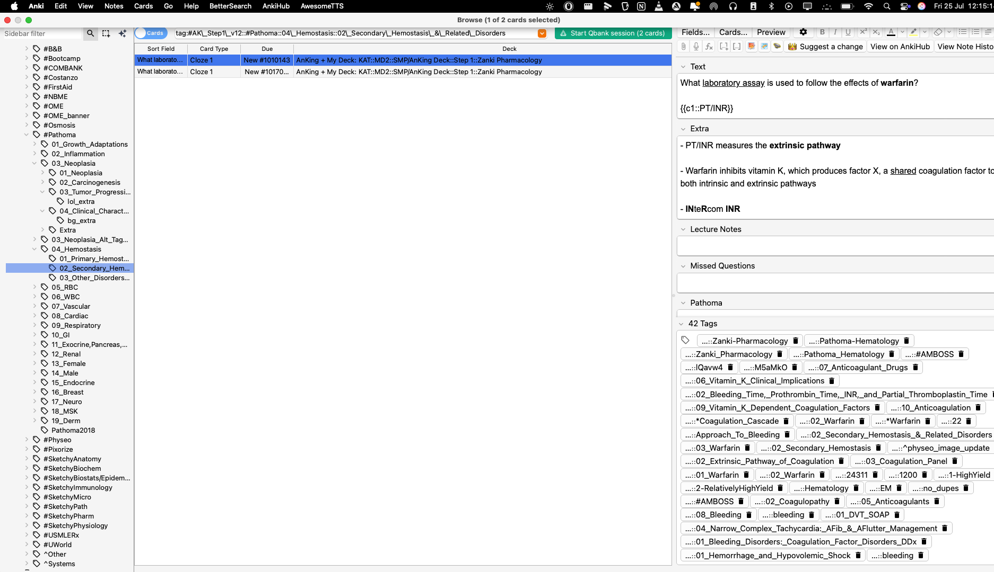Toggle bold formatting in editor
The width and height of the screenshot is (994, 572).
coord(822,32)
